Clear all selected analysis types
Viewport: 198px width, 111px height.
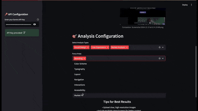pos(160,47)
